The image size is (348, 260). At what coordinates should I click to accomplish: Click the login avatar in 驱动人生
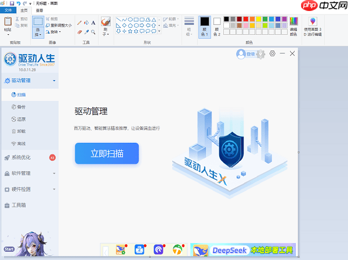[x=241, y=54]
